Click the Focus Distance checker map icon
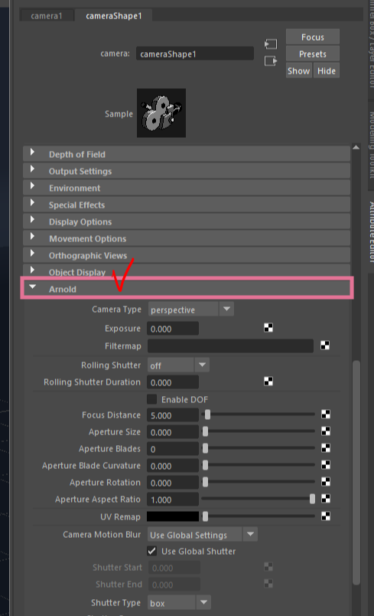The height and width of the screenshot is (616, 374). [x=326, y=414]
